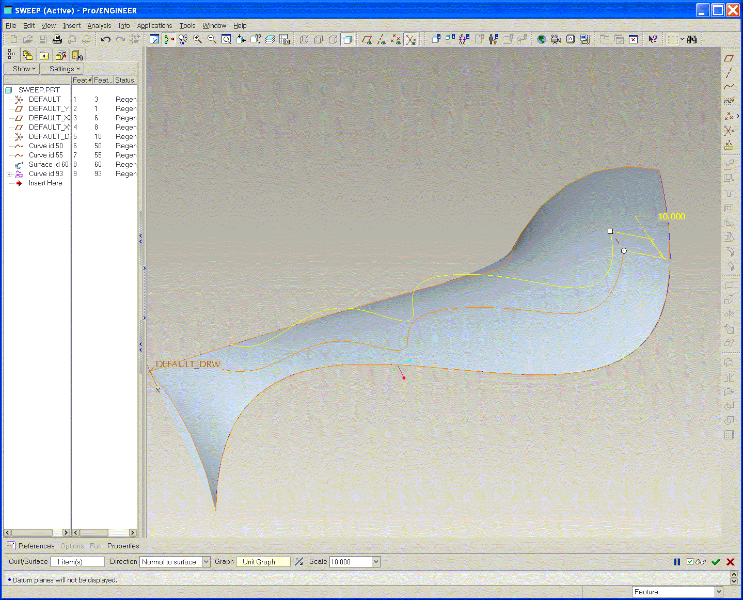The image size is (743, 600).
Task: Click the green checkmark to accept feature
Action: (x=716, y=562)
